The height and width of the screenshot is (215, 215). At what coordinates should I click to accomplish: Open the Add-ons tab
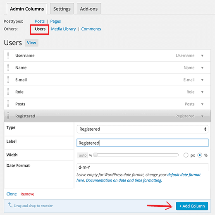[89, 9]
